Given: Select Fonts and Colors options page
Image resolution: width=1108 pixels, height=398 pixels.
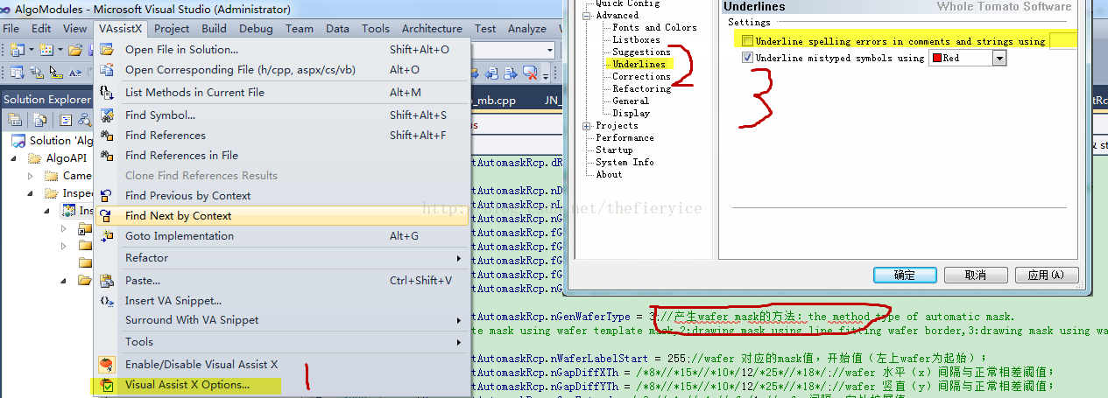Looking at the screenshot, I should pos(654,27).
